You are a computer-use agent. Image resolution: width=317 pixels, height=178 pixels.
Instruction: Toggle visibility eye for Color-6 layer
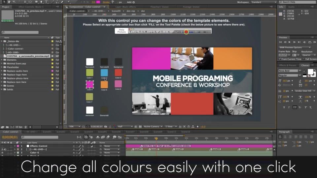point(2,153)
